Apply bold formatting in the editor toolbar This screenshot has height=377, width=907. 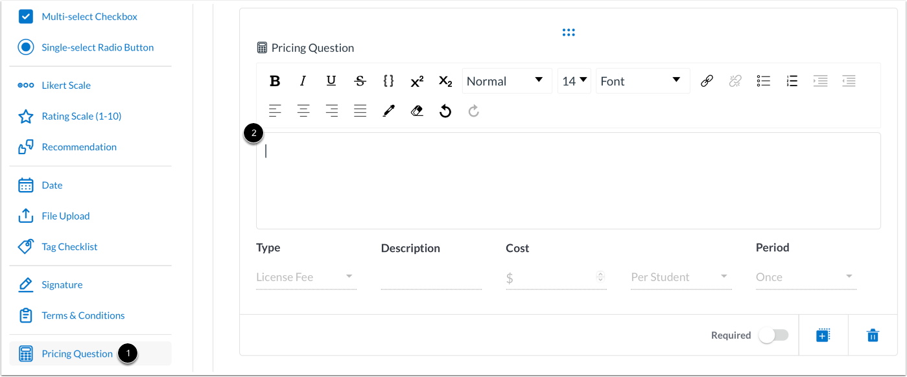click(x=275, y=80)
